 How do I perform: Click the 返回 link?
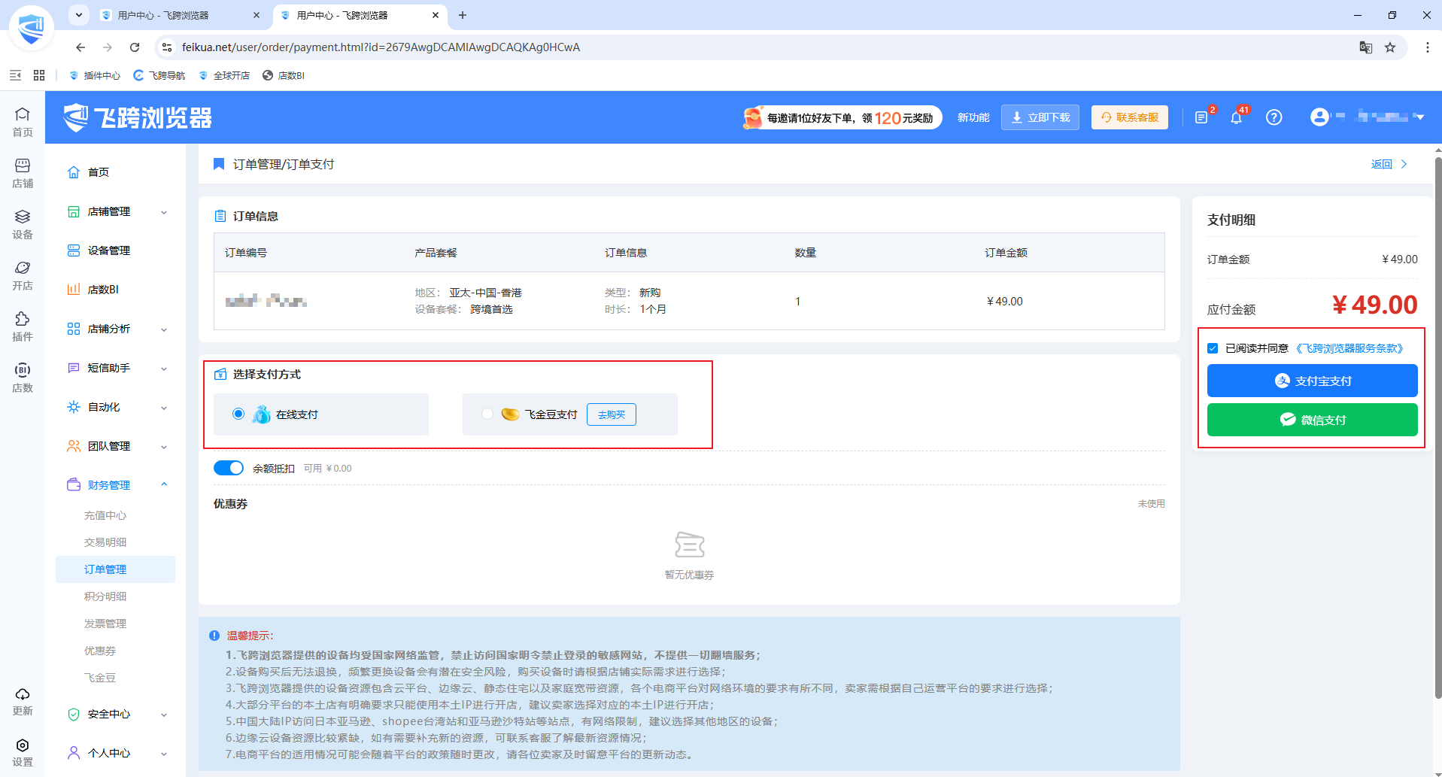pos(1389,164)
